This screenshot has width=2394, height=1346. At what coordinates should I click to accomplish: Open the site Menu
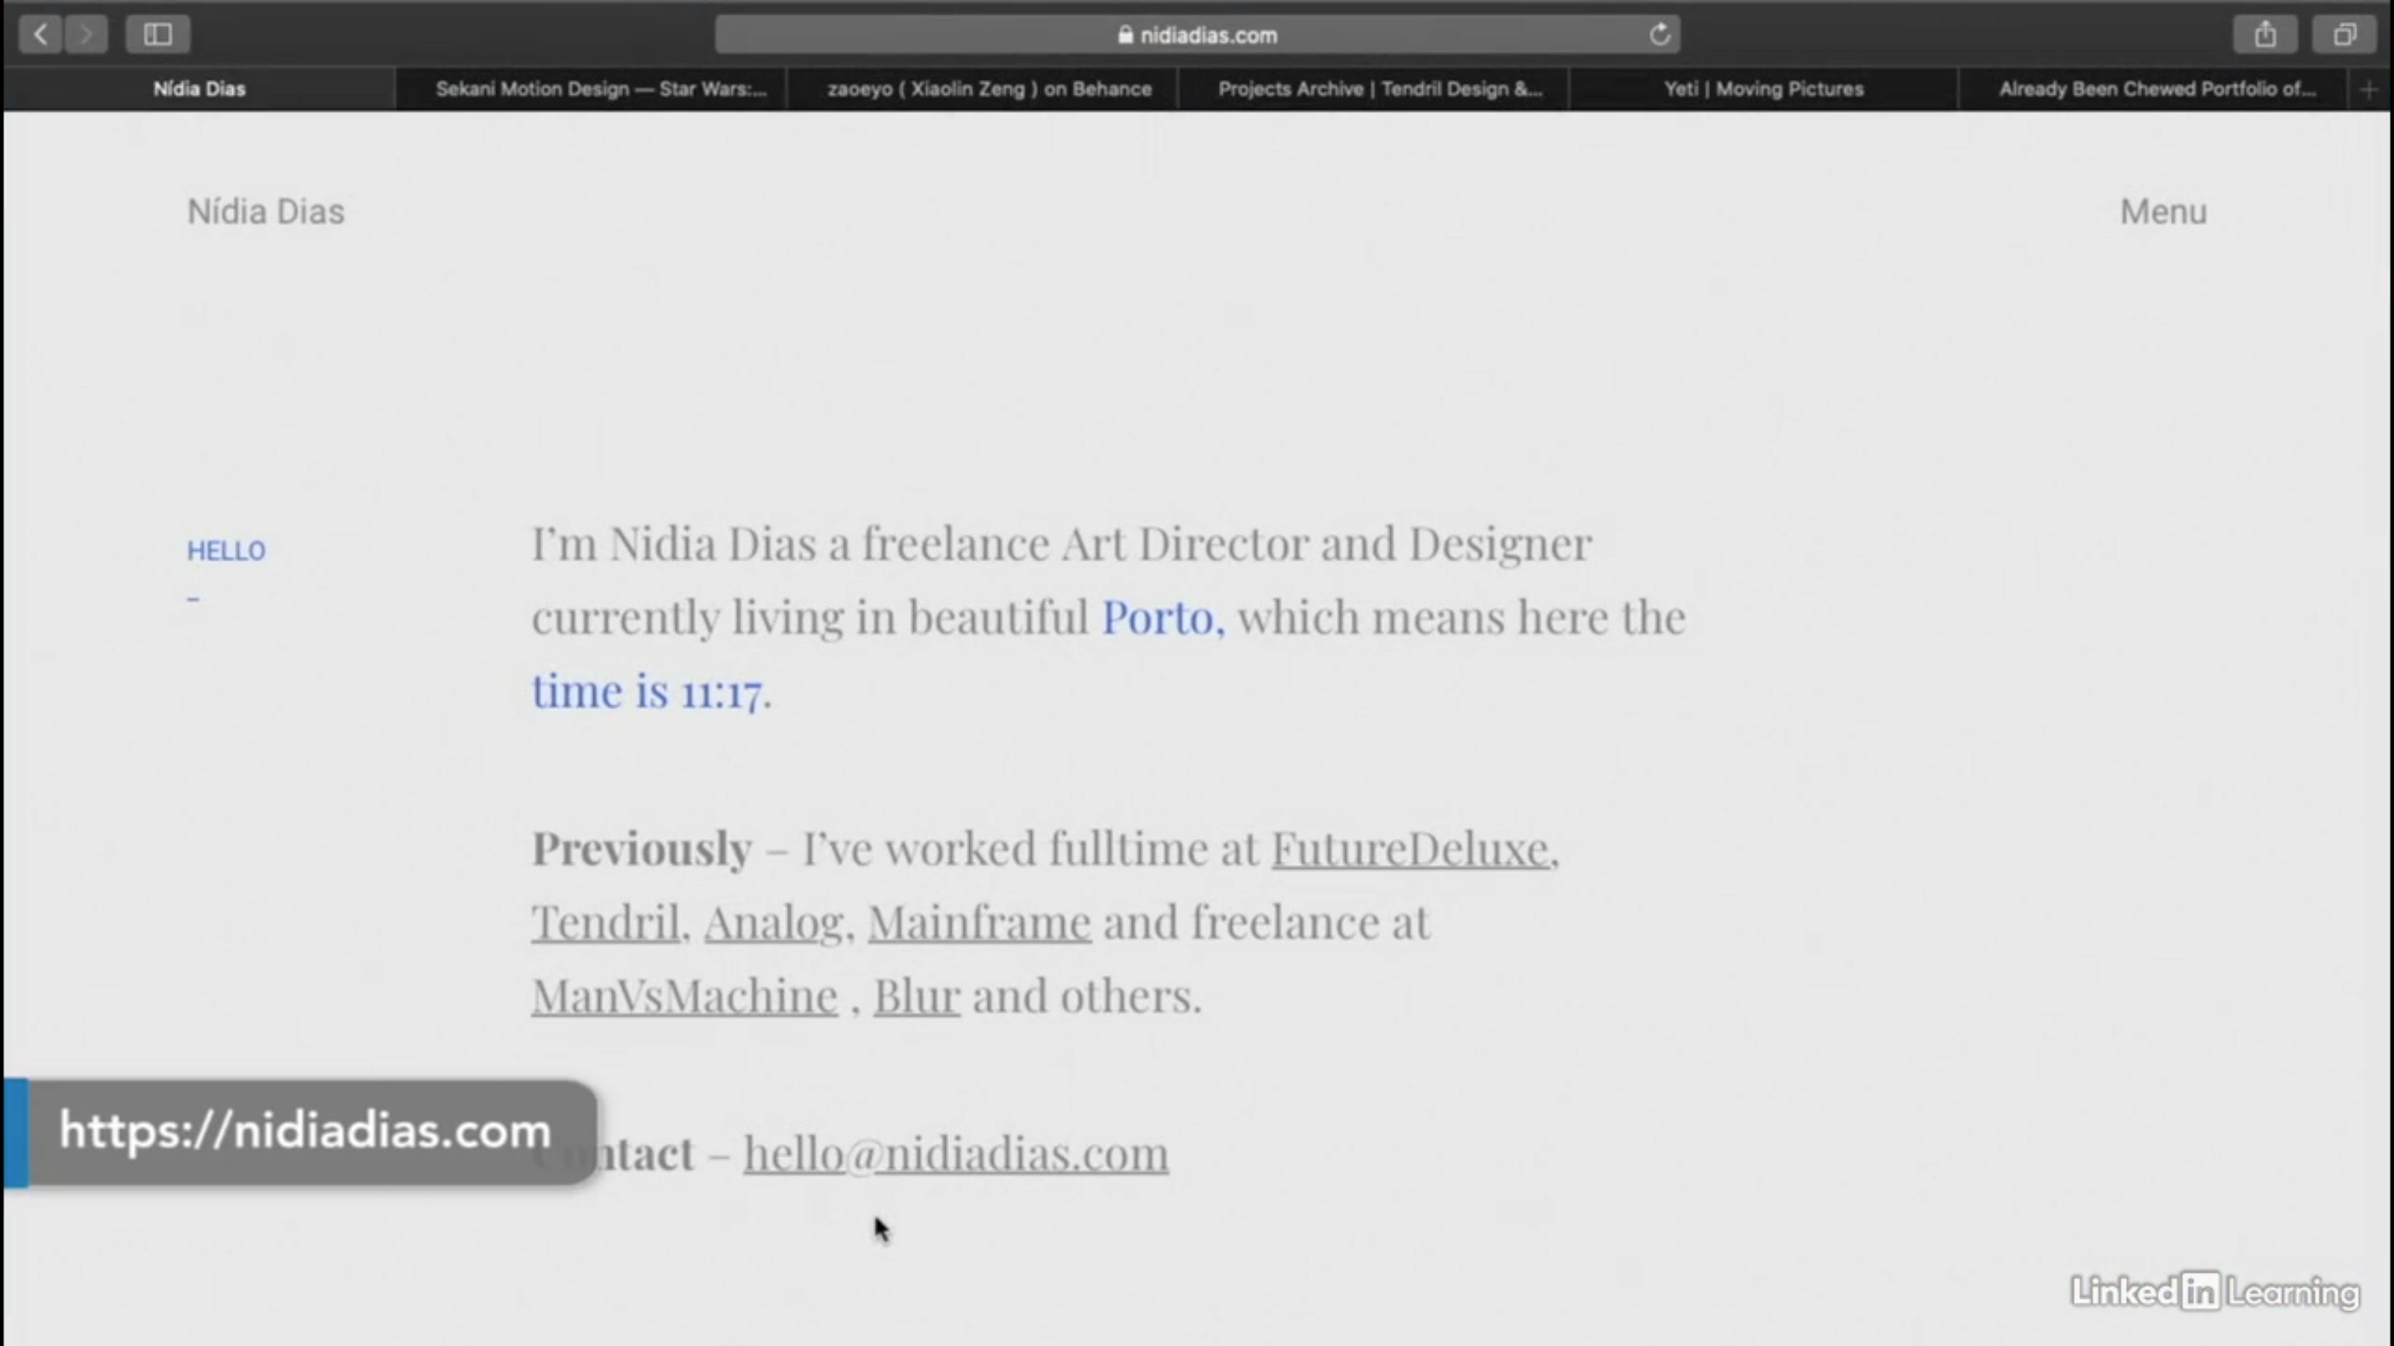(2163, 212)
